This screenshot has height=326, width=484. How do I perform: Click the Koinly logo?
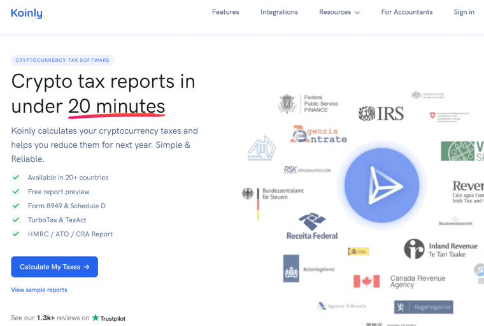tap(27, 13)
